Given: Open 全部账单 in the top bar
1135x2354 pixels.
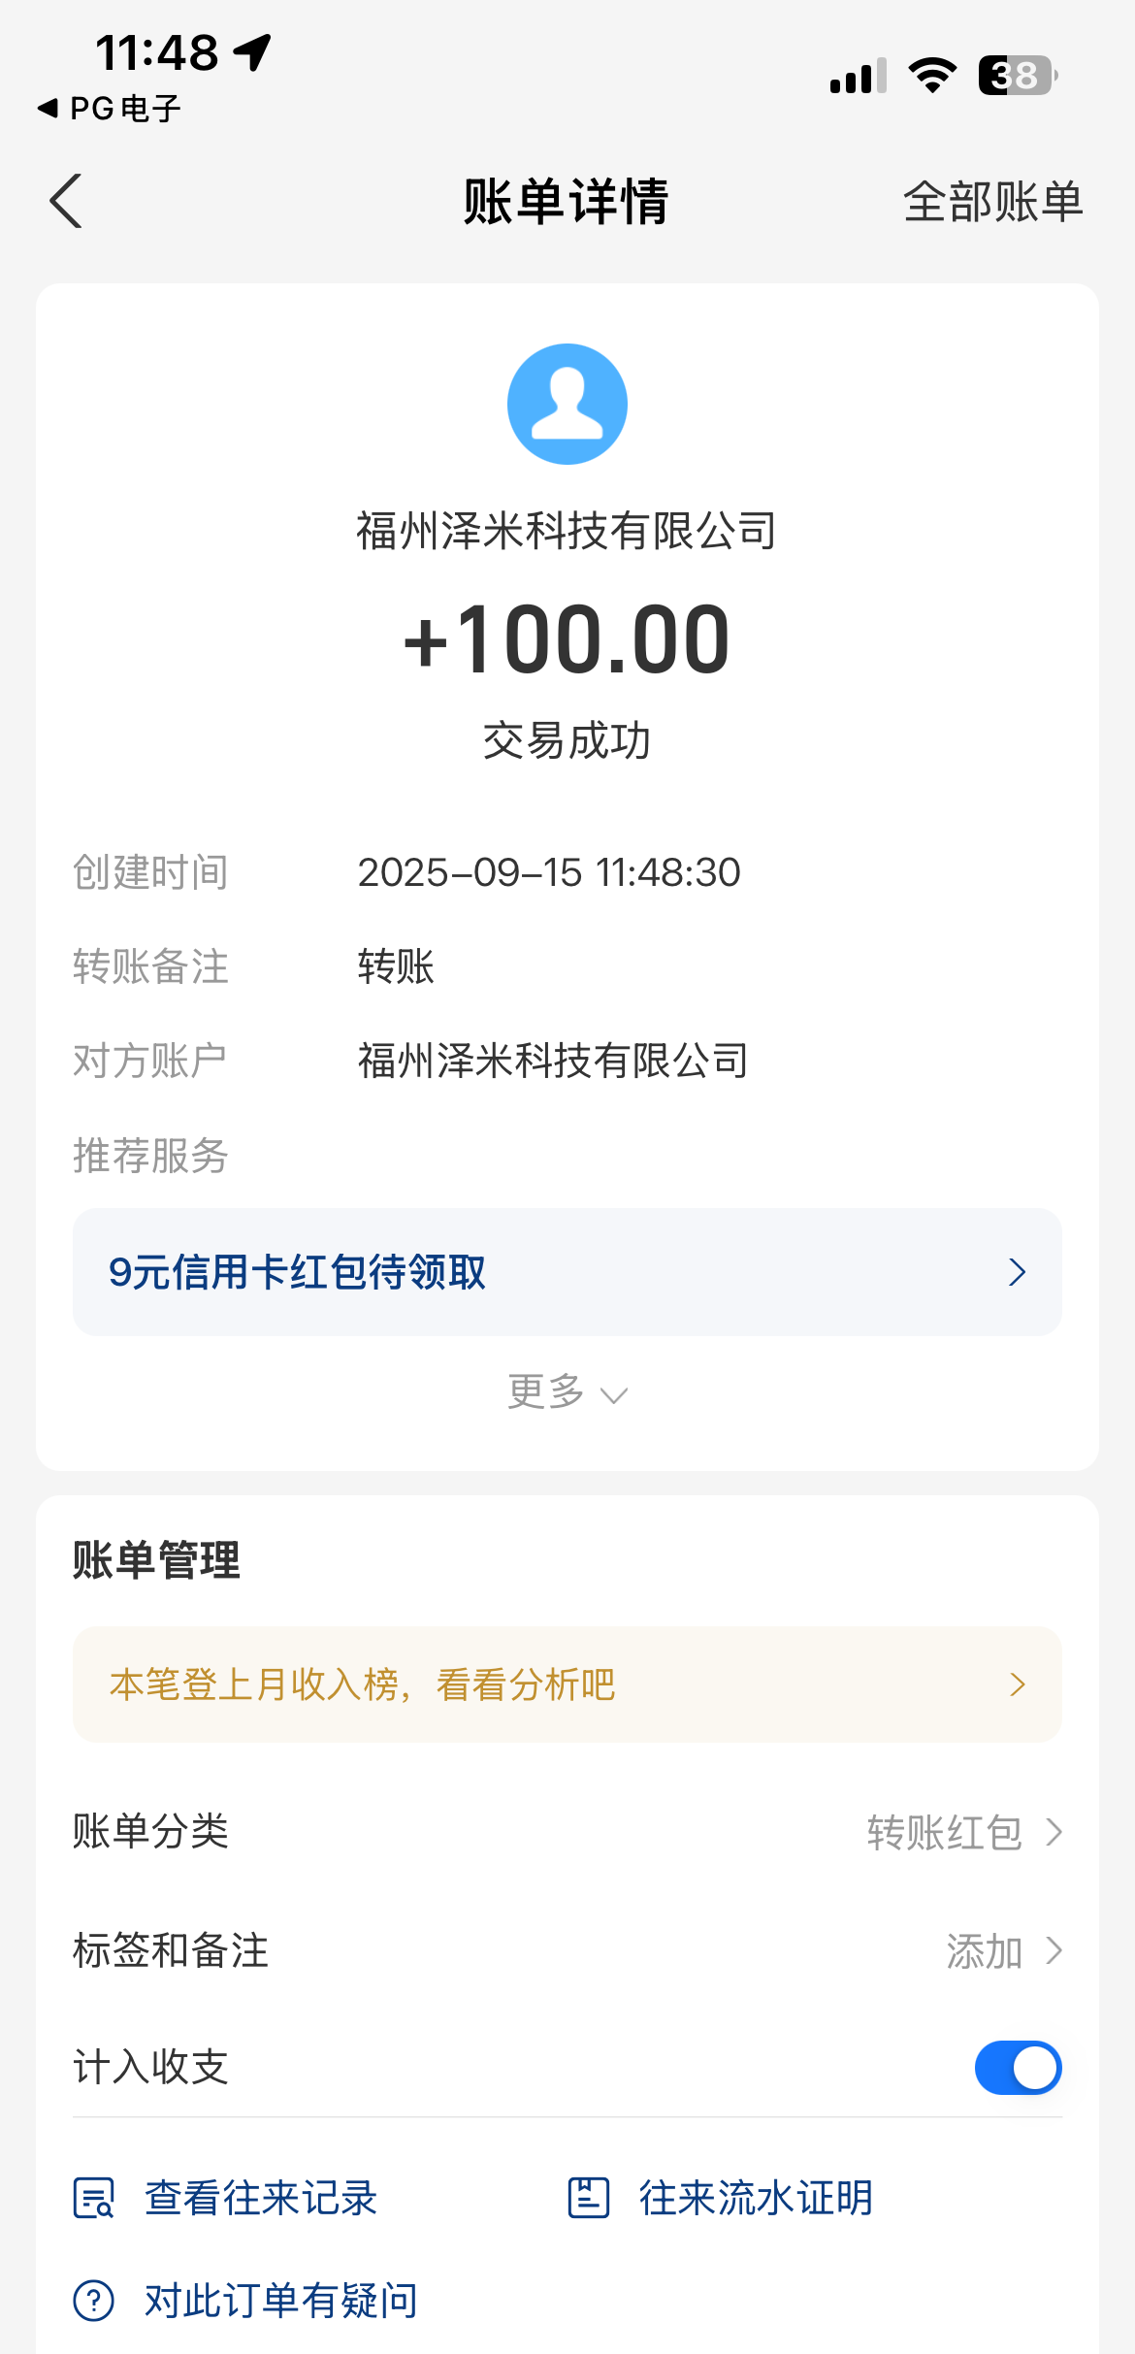Looking at the screenshot, I should (992, 202).
